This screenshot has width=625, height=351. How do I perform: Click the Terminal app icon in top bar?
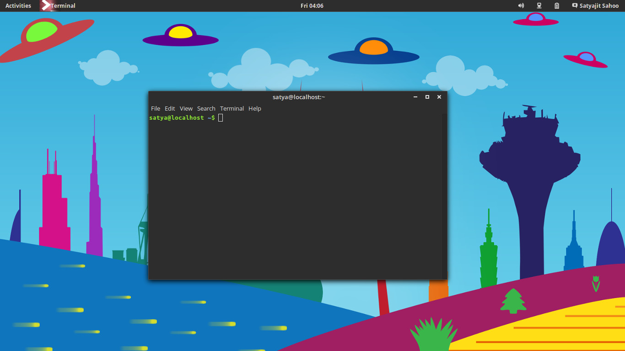coord(45,5)
